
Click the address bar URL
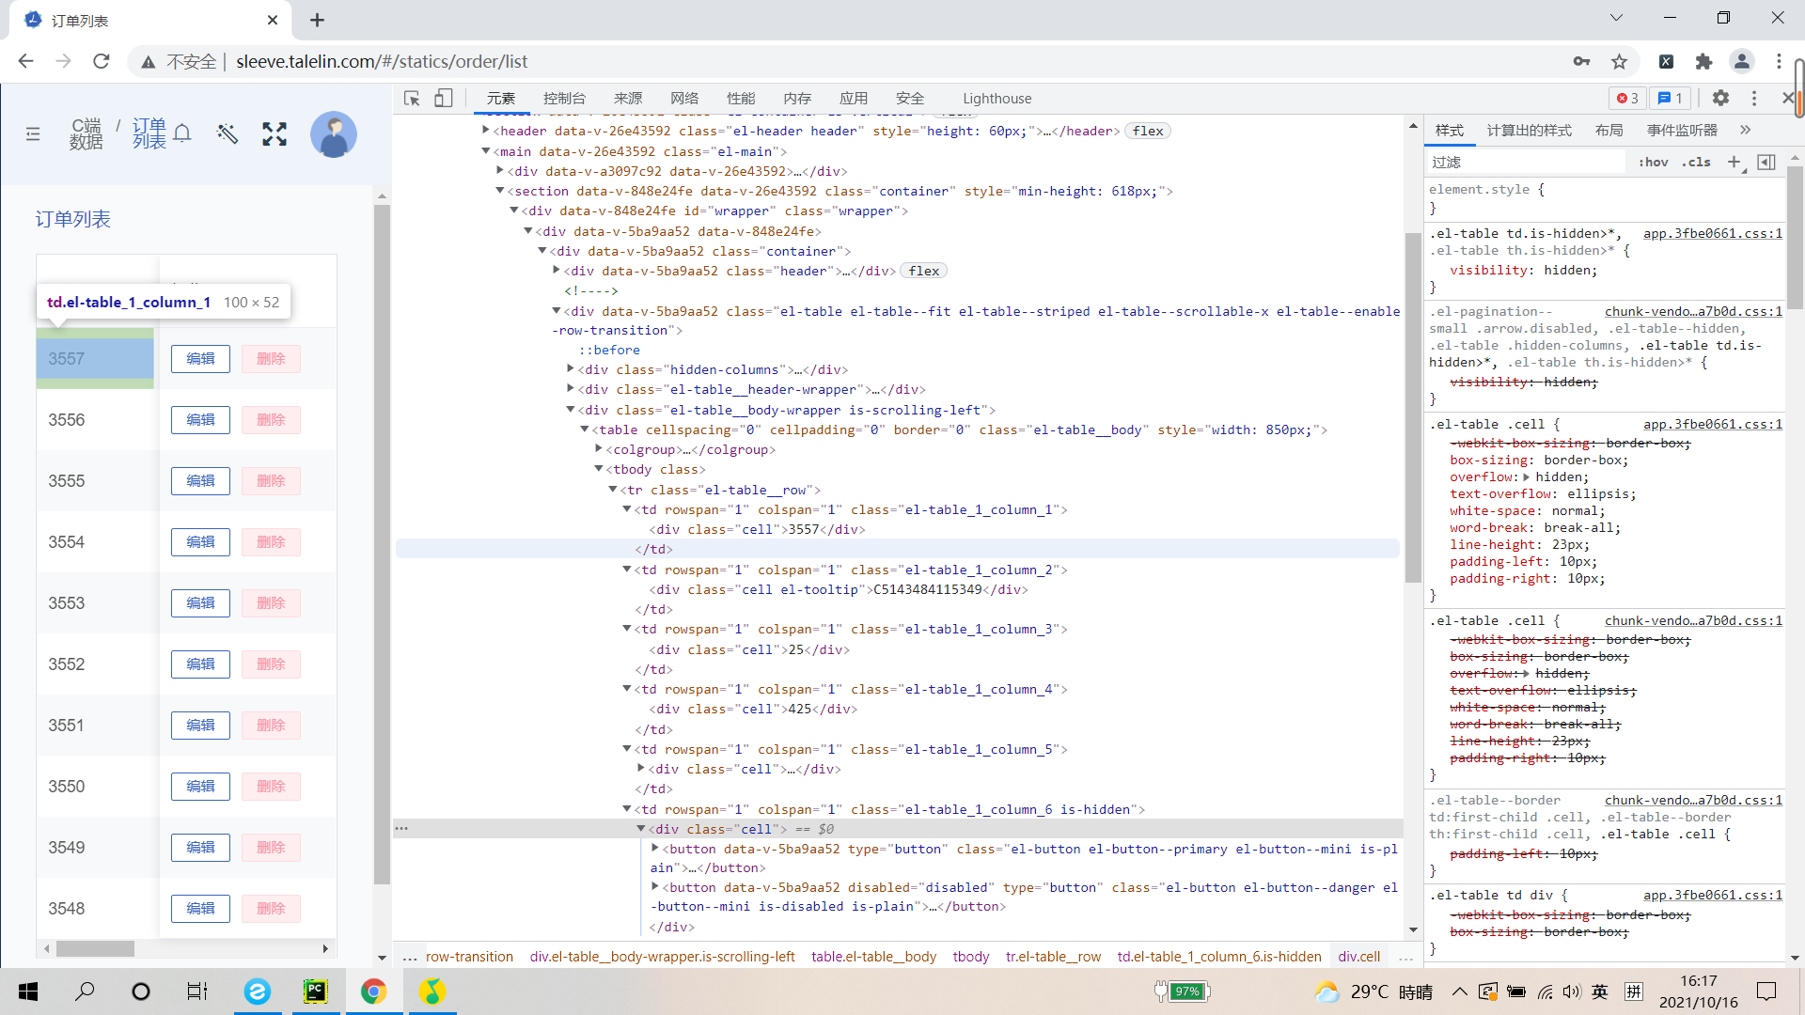382,61
